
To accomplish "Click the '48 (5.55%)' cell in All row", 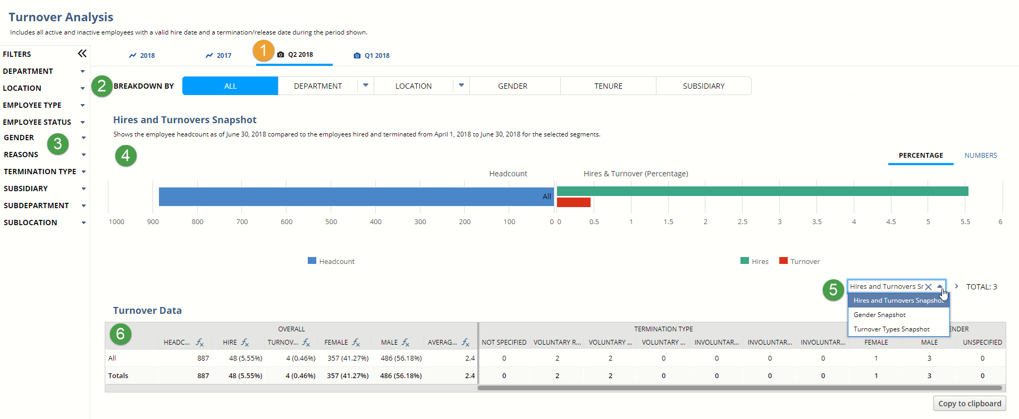I will click(246, 358).
